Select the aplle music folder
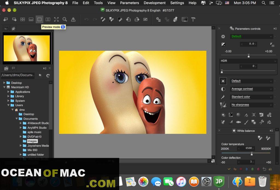The width and height of the screenshot is (280, 190). [34, 132]
